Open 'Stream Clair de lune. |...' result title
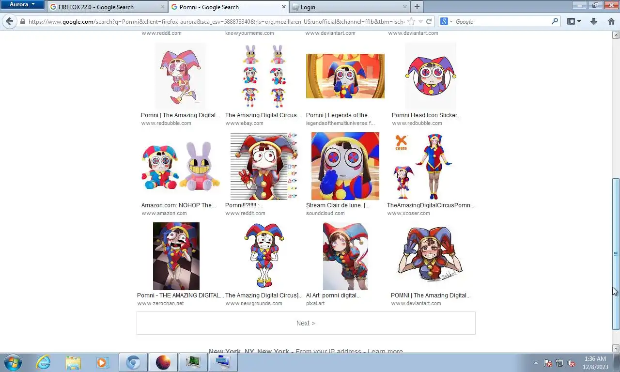This screenshot has height=372, width=620. tap(338, 205)
